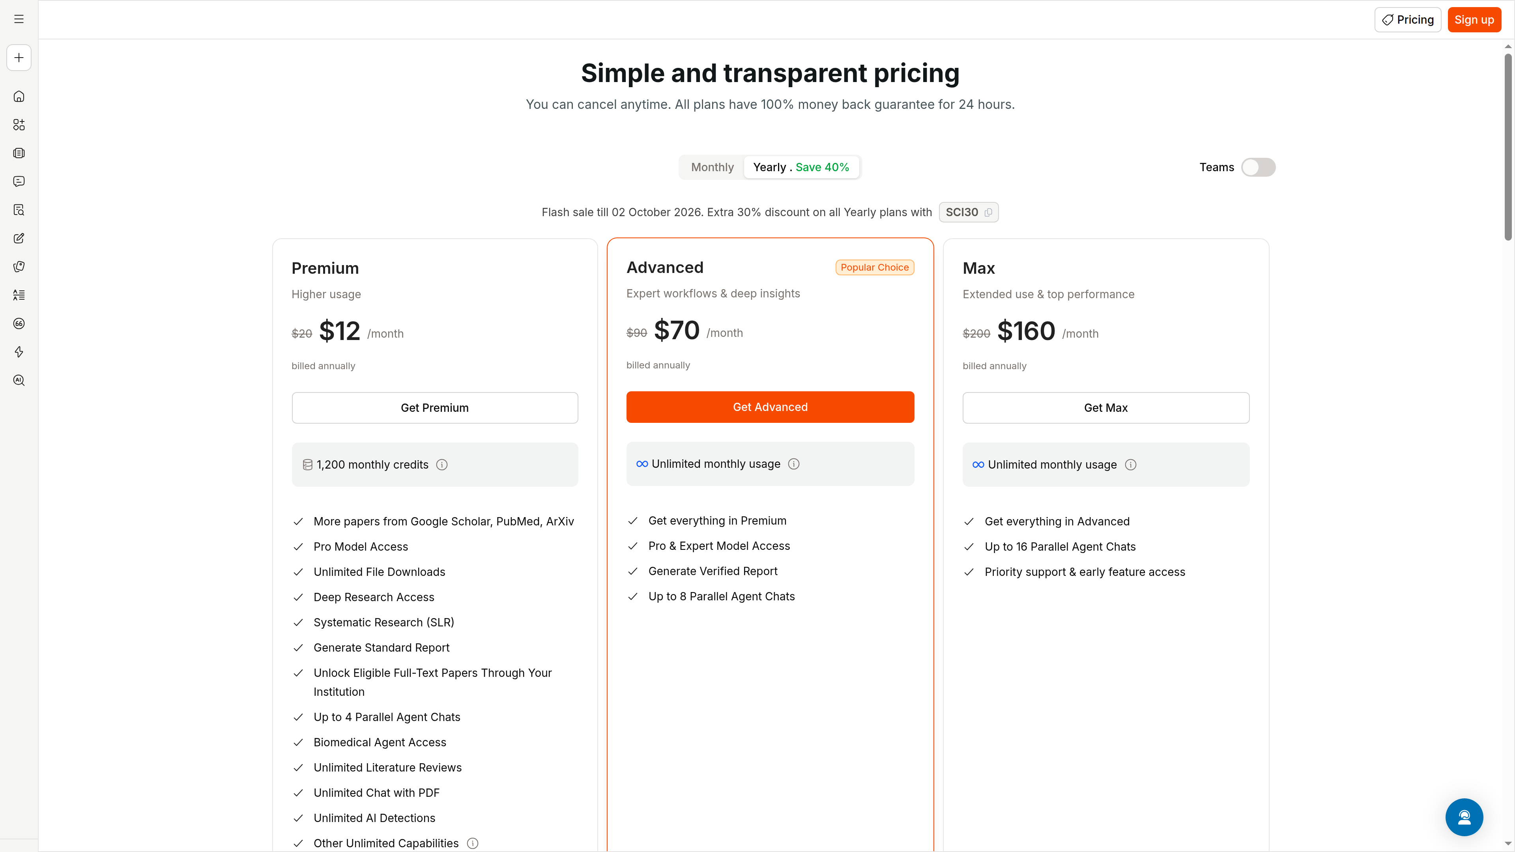The height and width of the screenshot is (852, 1515).
Task: Click 'Deep Research Access' feature text
Action: (x=374, y=598)
